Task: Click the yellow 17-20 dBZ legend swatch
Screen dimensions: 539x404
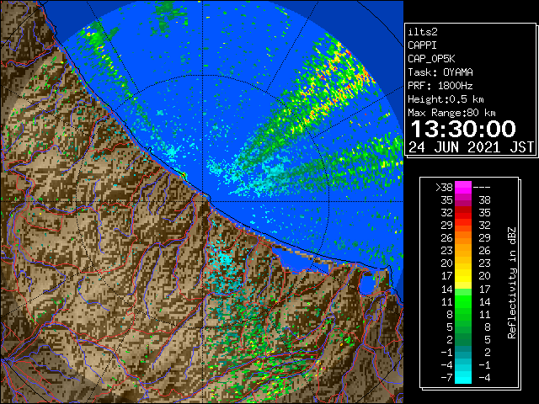Action: tap(463, 276)
